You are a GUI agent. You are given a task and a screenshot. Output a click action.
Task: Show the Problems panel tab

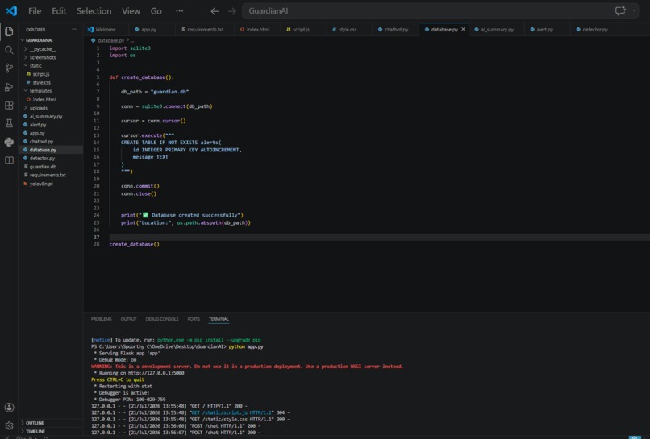click(x=101, y=319)
